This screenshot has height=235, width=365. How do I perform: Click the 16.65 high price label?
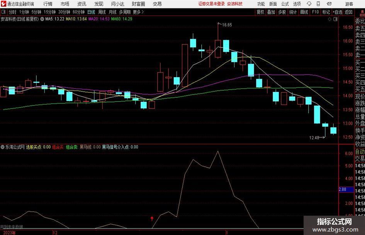(227, 25)
